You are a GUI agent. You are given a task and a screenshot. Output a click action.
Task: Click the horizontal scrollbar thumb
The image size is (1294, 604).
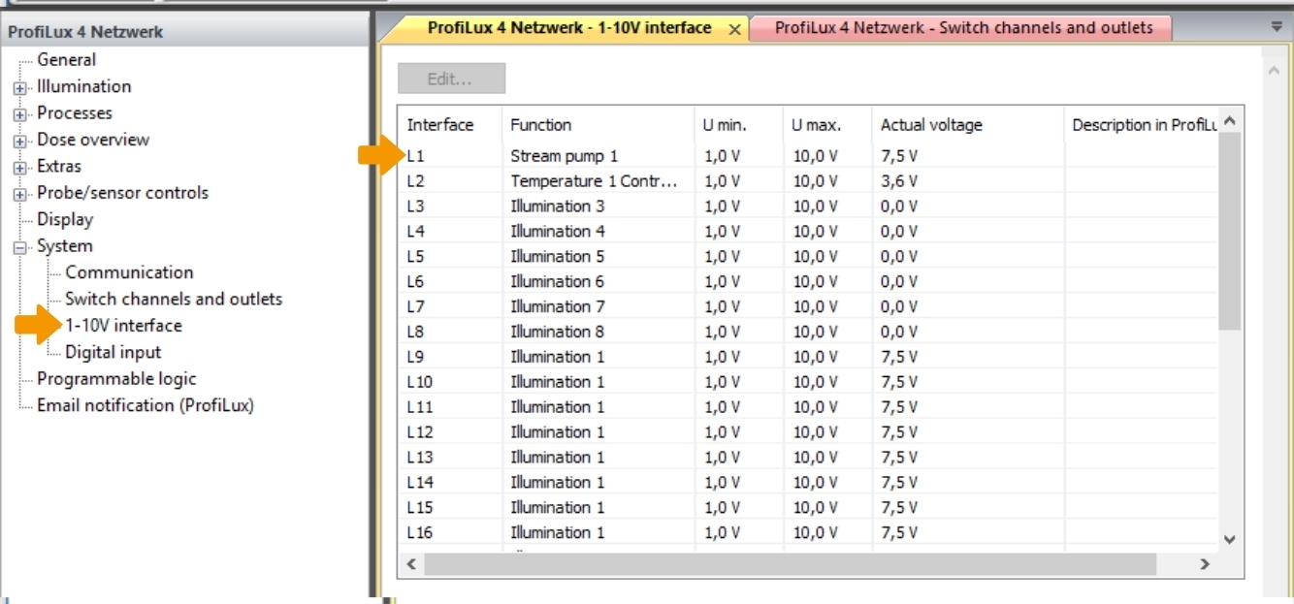point(791,563)
